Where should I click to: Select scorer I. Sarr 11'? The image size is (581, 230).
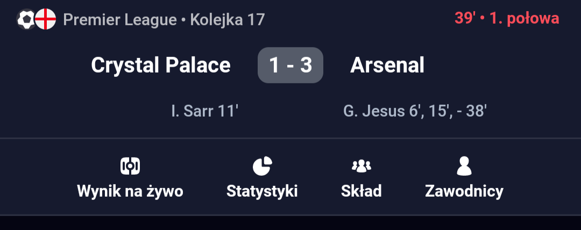(x=204, y=112)
